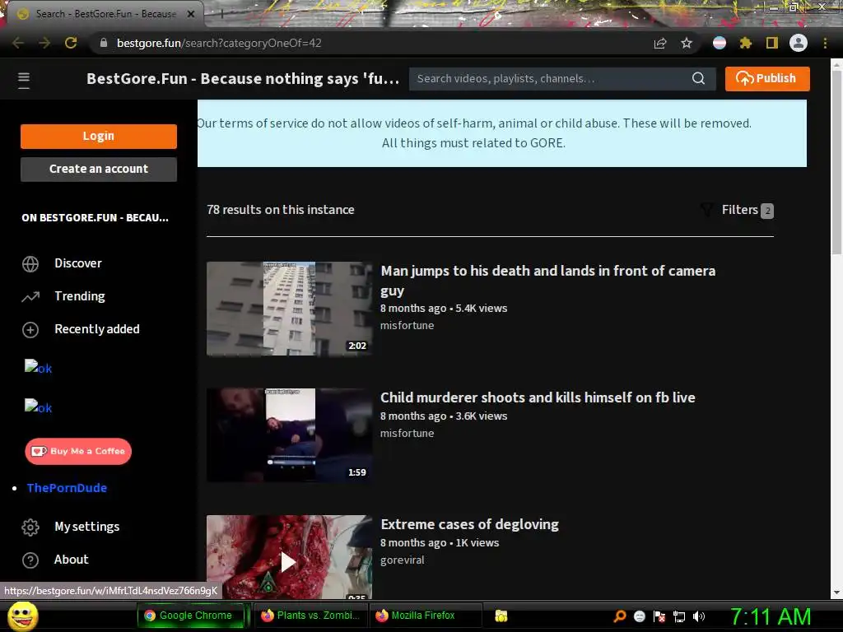Click the About question mark icon
843x632 pixels.
click(x=30, y=560)
